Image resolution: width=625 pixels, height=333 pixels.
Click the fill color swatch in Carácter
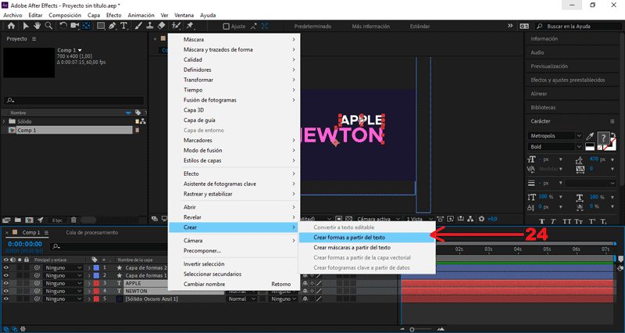point(603,138)
